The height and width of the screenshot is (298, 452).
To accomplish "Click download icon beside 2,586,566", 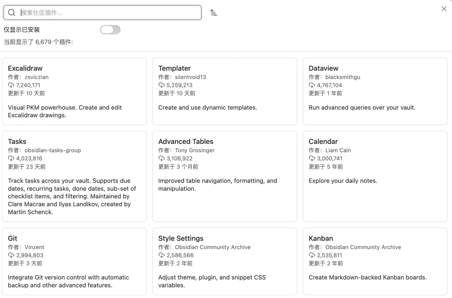I will point(162,255).
